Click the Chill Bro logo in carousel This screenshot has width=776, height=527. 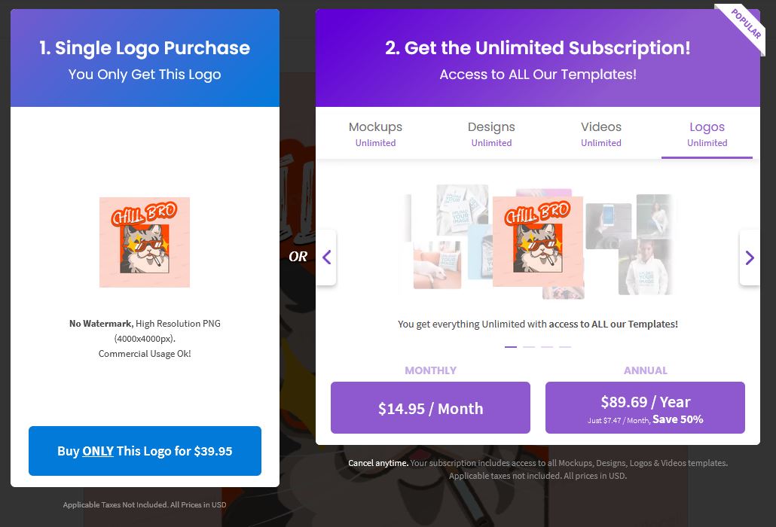(x=538, y=242)
